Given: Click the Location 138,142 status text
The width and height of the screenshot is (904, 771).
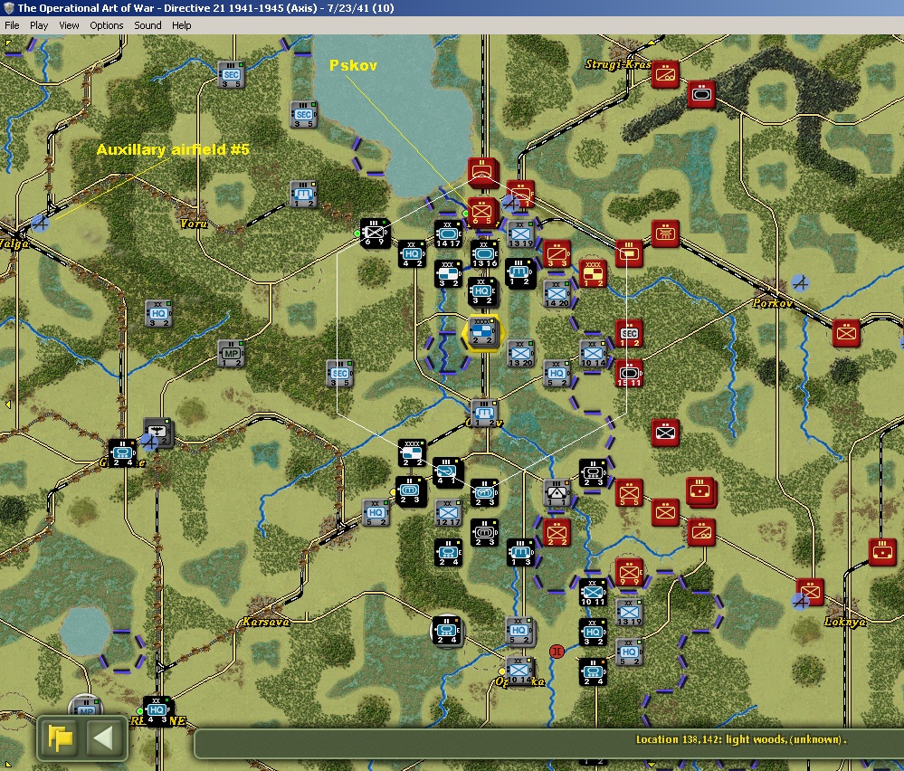Looking at the screenshot, I should 741,739.
